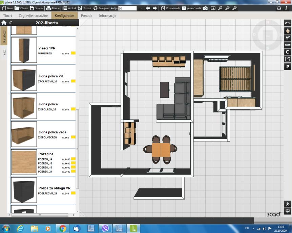Open the info 'i' icon

(286, 8)
